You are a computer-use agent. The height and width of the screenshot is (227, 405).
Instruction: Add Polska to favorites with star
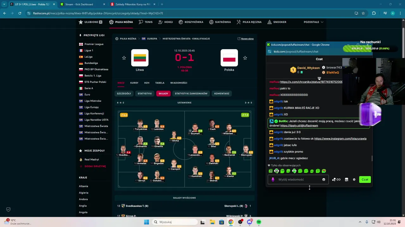[245, 58]
